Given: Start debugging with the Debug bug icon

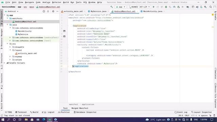Looking at the screenshot, I should click(166, 7).
